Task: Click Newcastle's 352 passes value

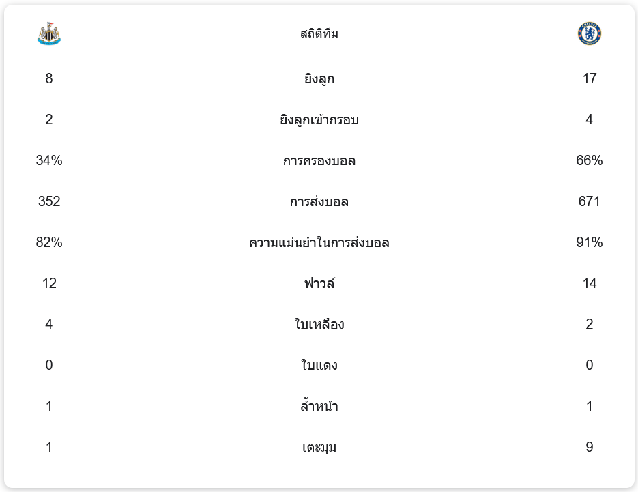Action: click(49, 201)
